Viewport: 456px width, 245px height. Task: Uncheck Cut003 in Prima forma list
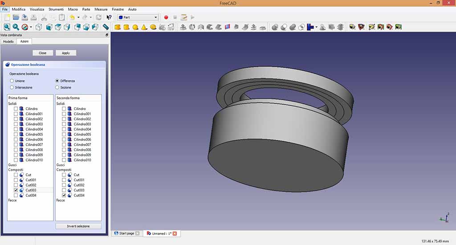16,190
